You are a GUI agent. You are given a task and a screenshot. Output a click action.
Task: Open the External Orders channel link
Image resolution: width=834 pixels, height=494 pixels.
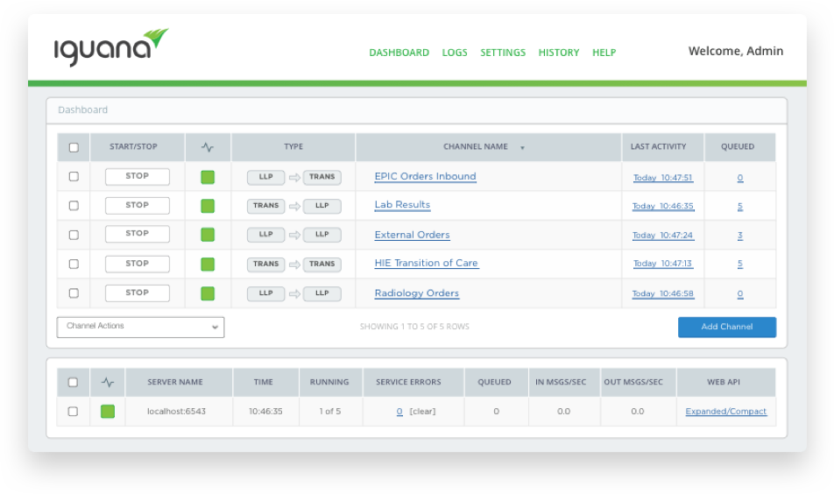pos(413,235)
